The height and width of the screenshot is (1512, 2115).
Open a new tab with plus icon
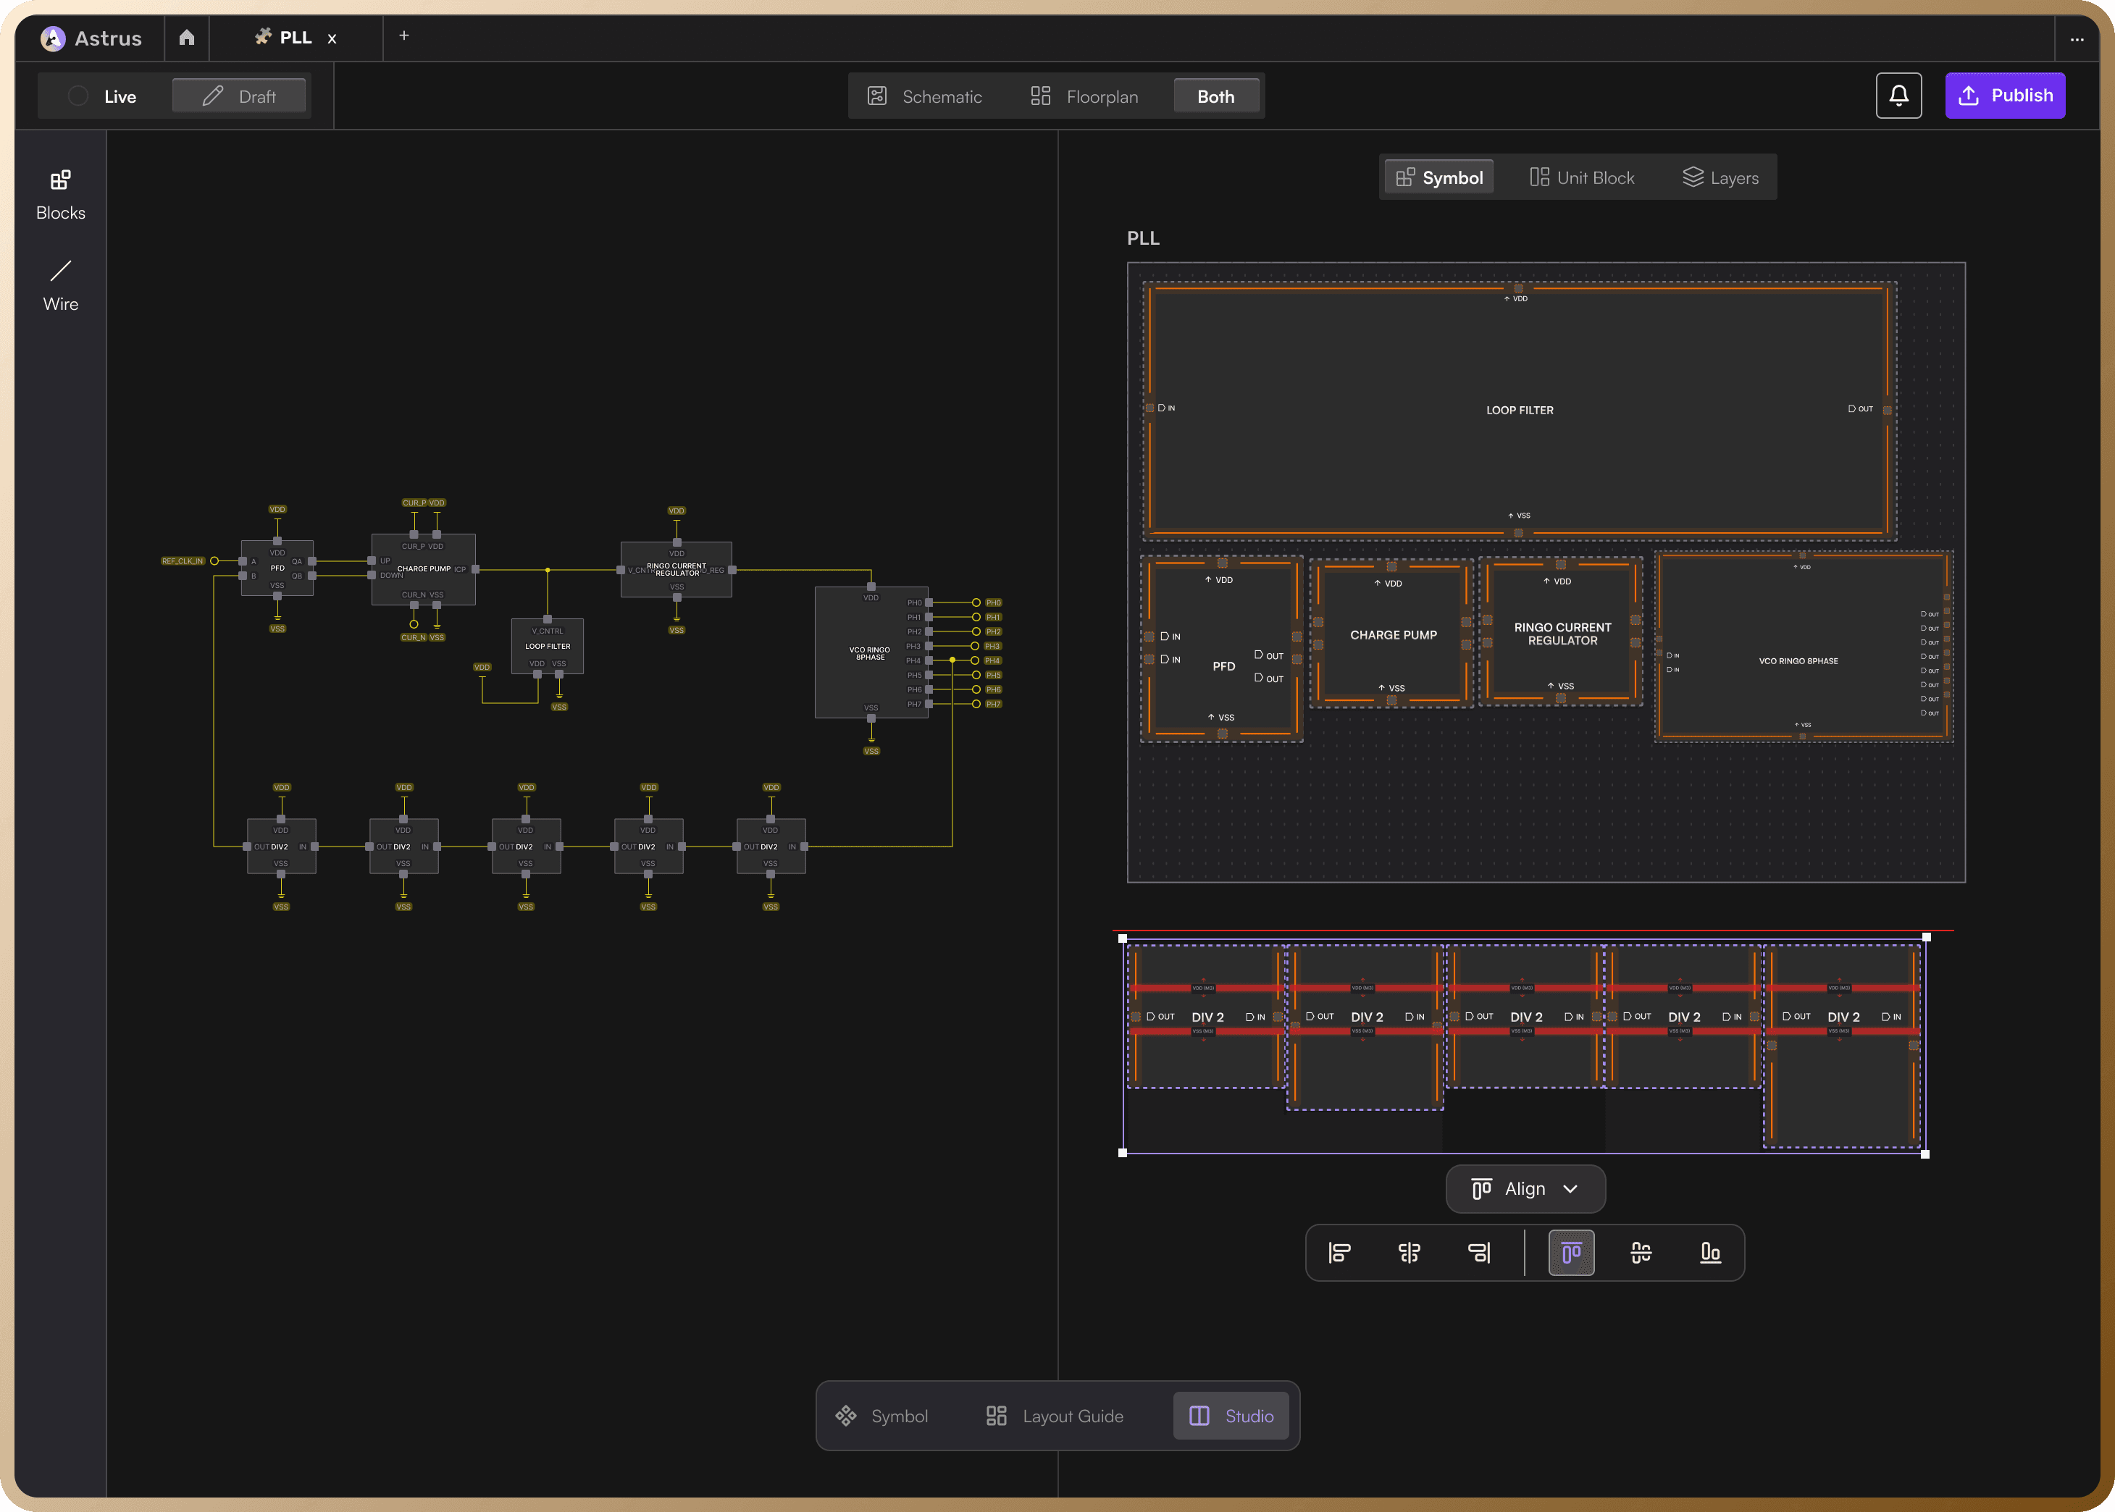click(404, 35)
